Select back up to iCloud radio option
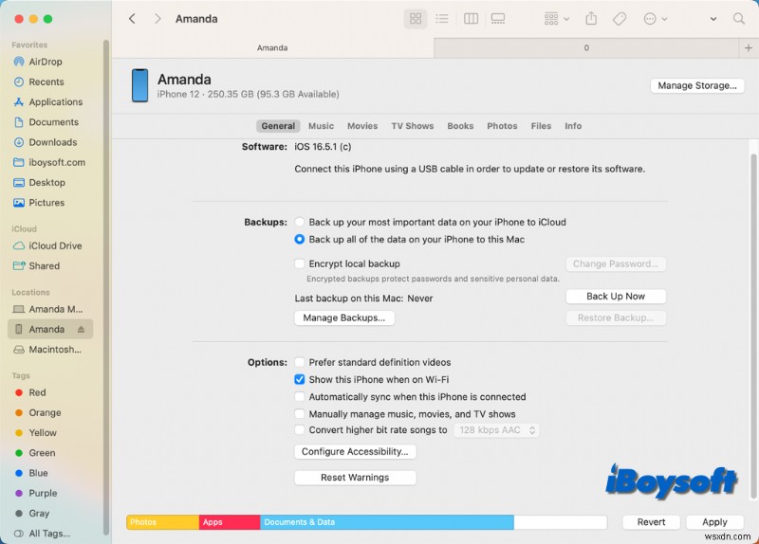Screen dimensions: 759x544 pyautogui.click(x=300, y=222)
